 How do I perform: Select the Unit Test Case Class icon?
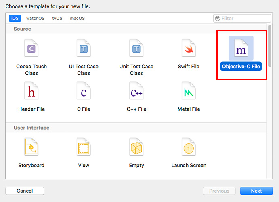coord(136,48)
